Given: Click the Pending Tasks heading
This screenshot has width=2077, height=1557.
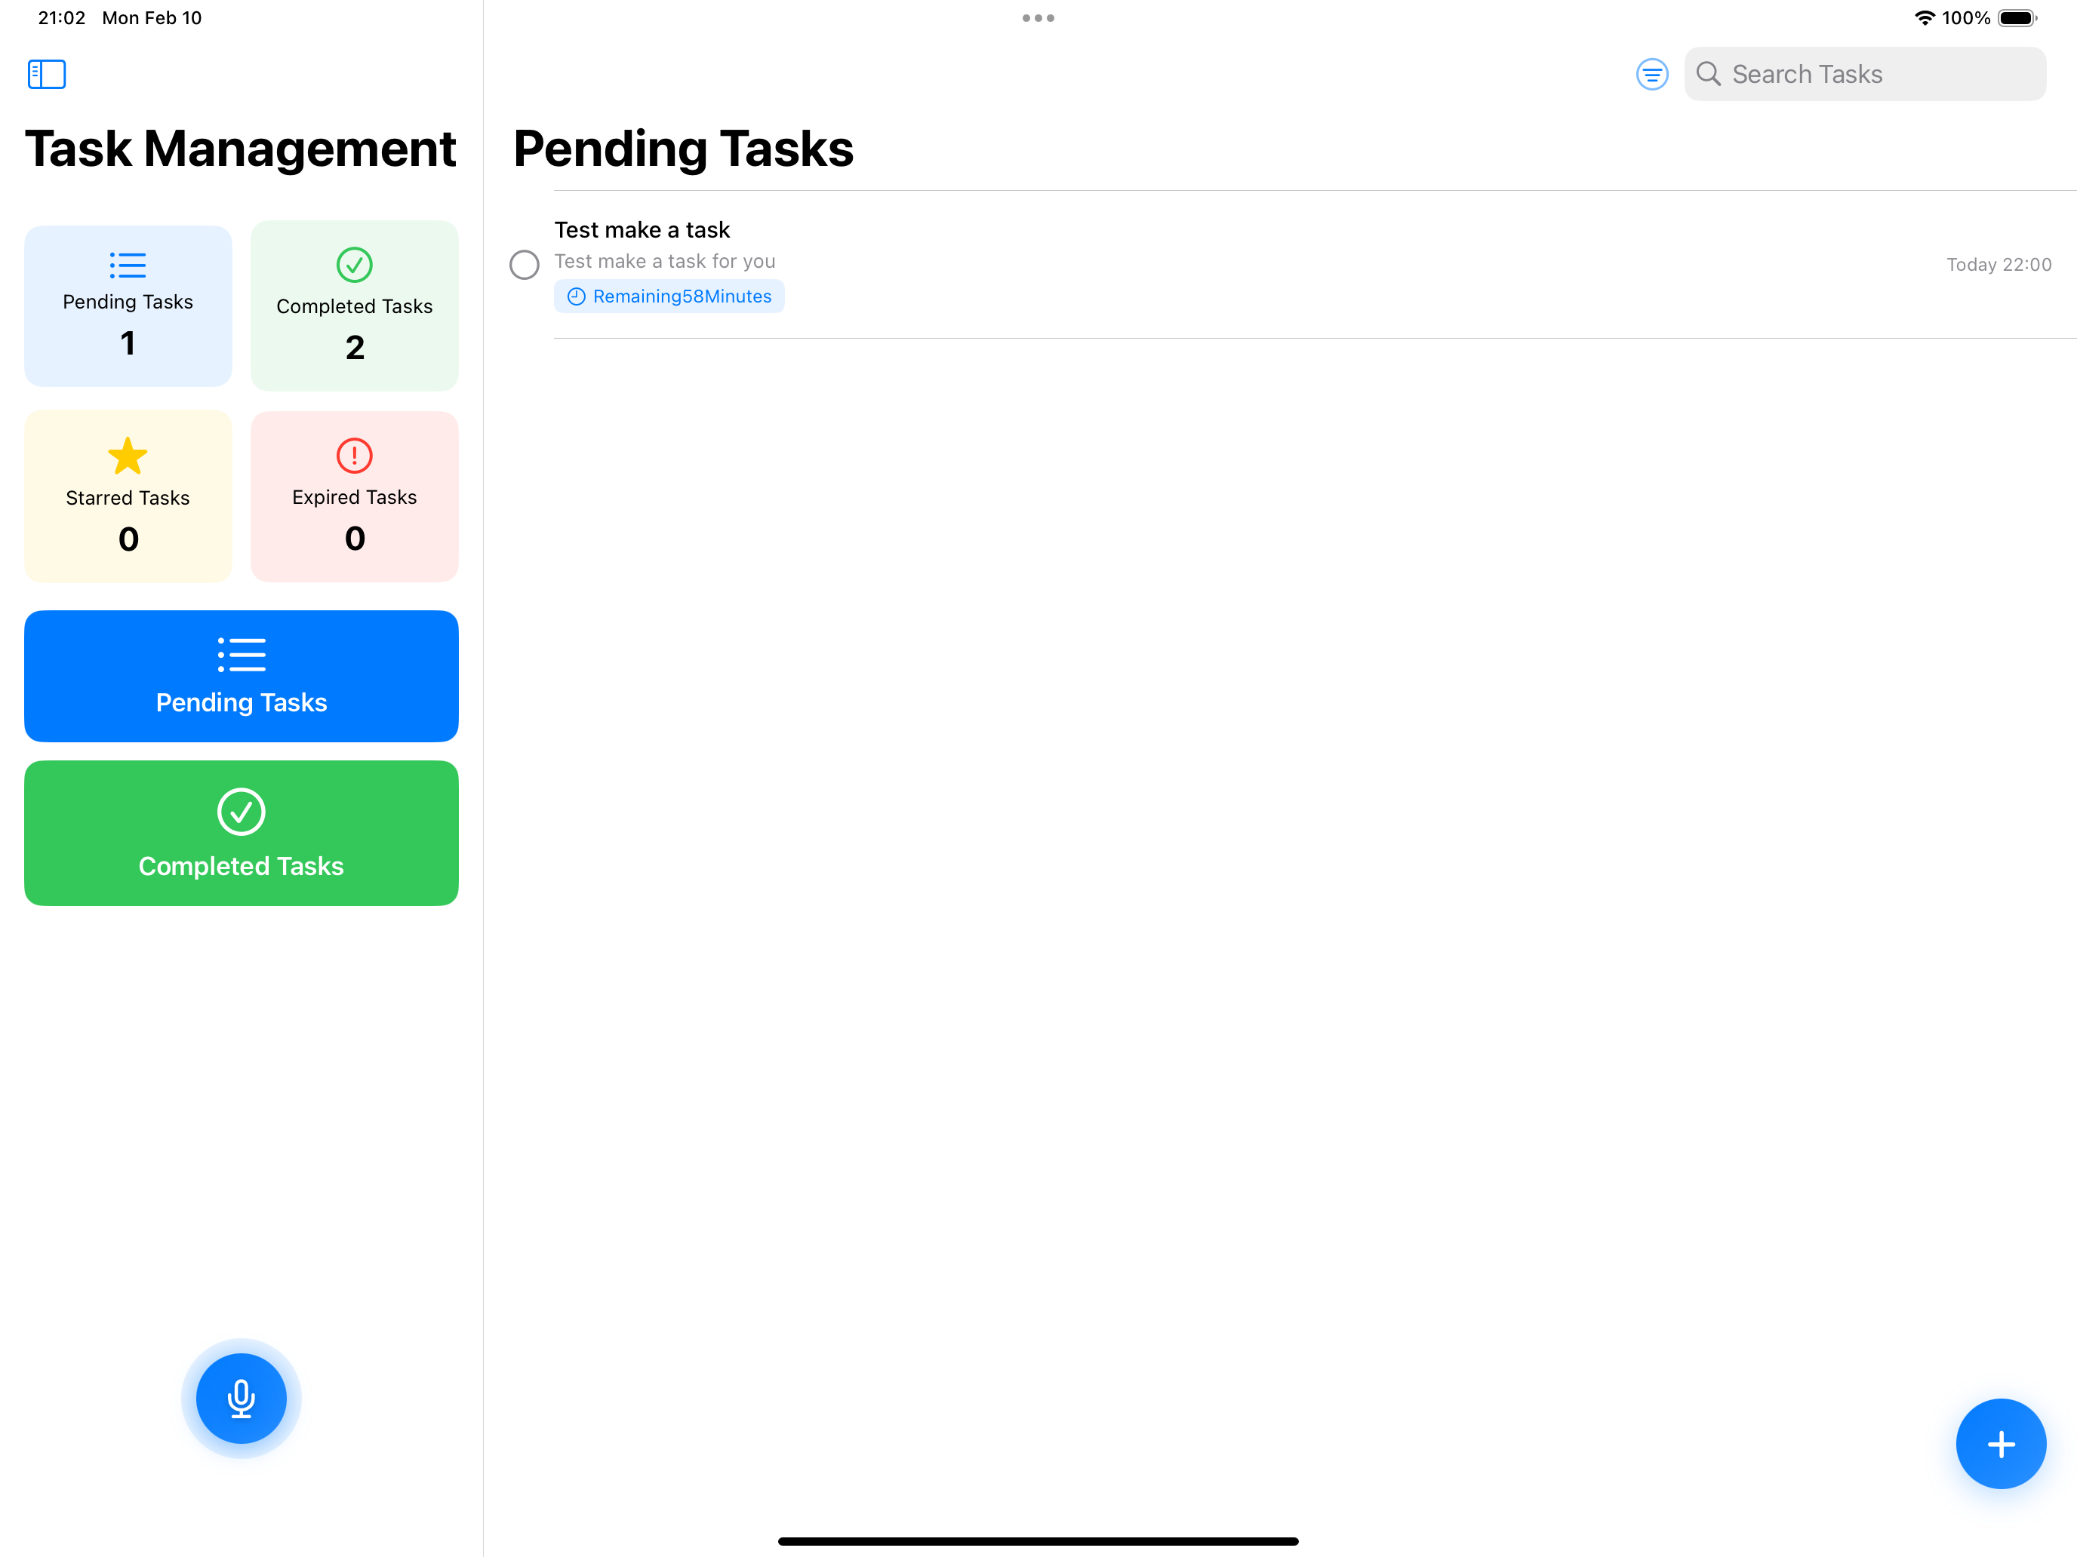Looking at the screenshot, I should point(684,149).
